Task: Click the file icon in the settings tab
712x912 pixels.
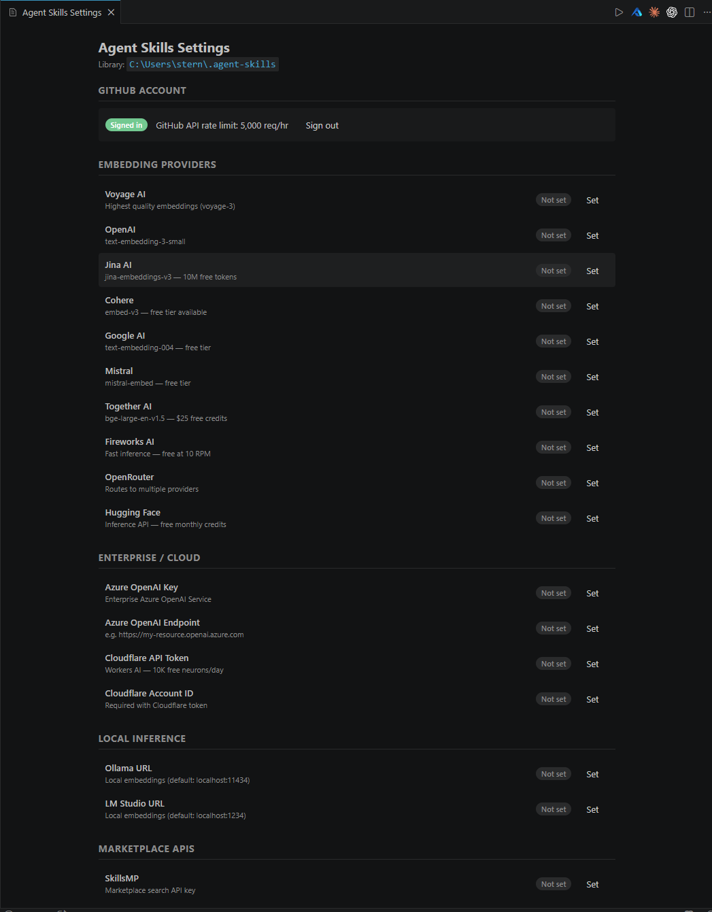Action: coord(12,12)
